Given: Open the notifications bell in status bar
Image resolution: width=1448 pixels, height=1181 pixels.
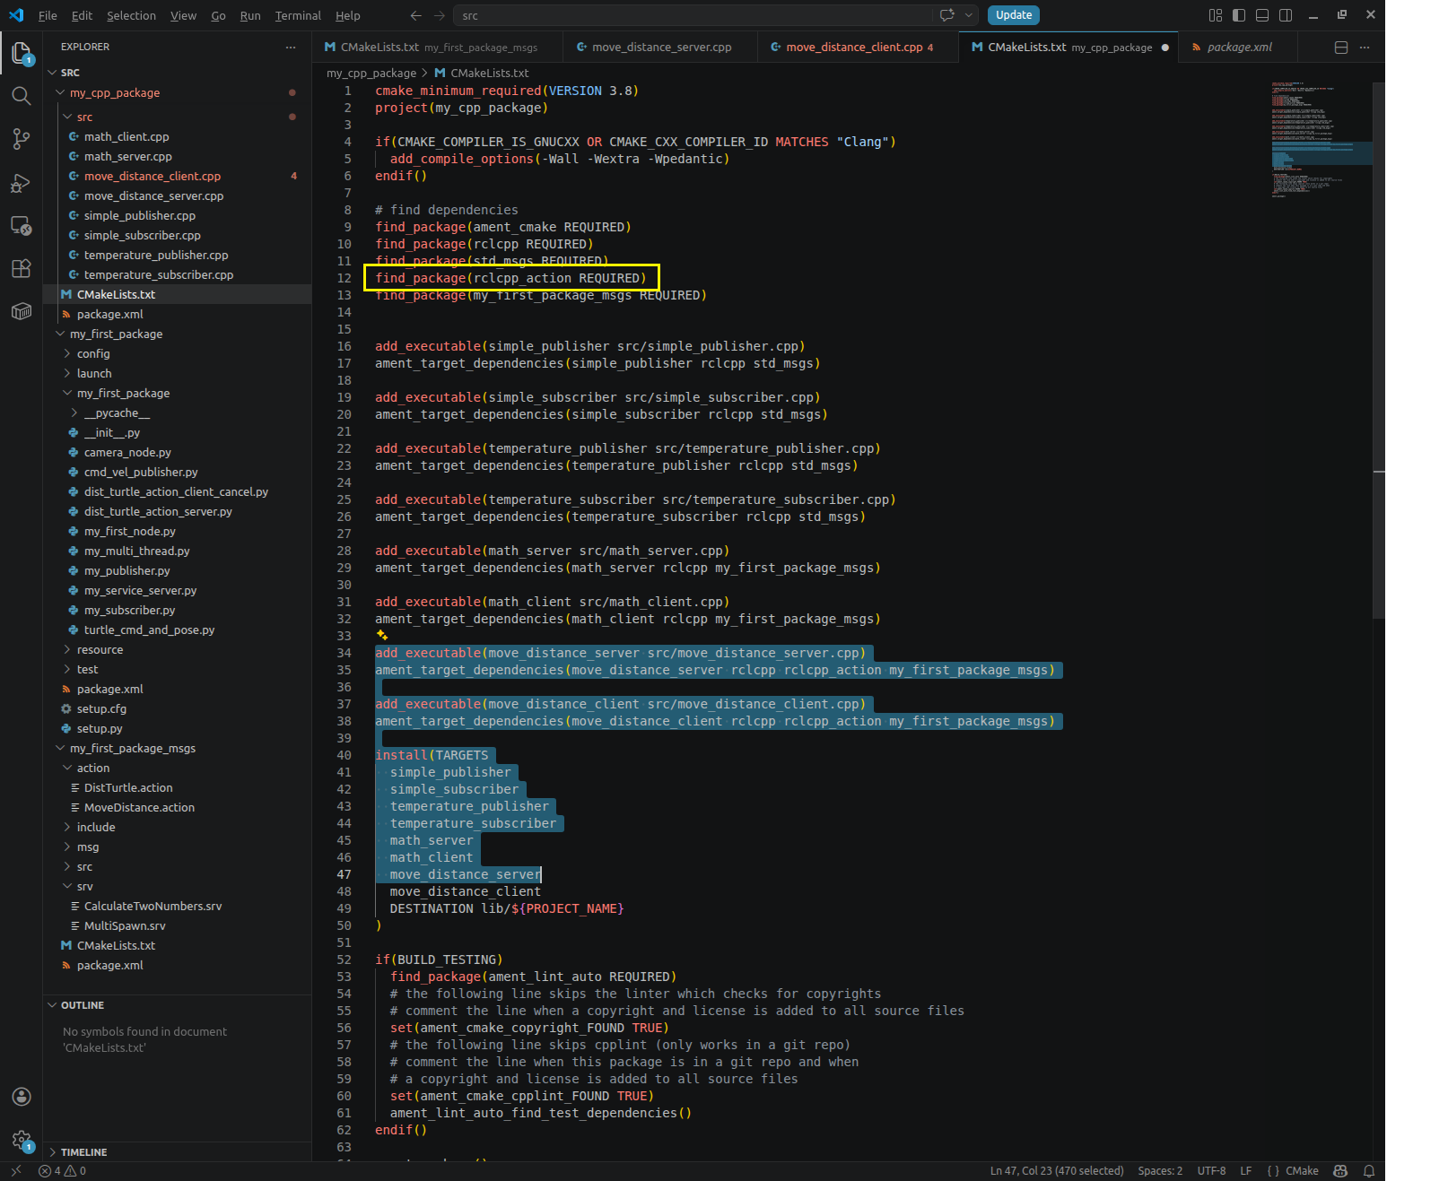Looking at the screenshot, I should pos(1369,1171).
